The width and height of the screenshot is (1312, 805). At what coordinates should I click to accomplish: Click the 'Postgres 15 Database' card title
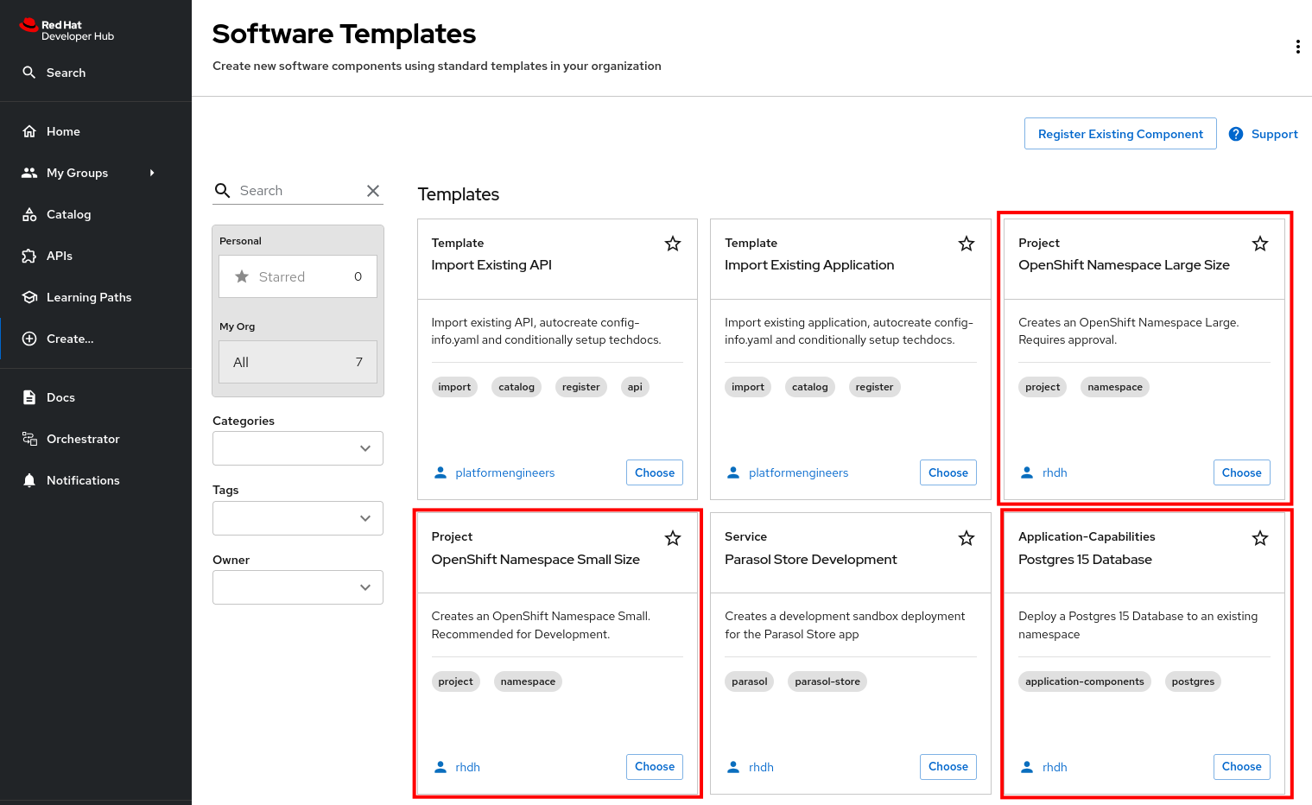point(1085,560)
